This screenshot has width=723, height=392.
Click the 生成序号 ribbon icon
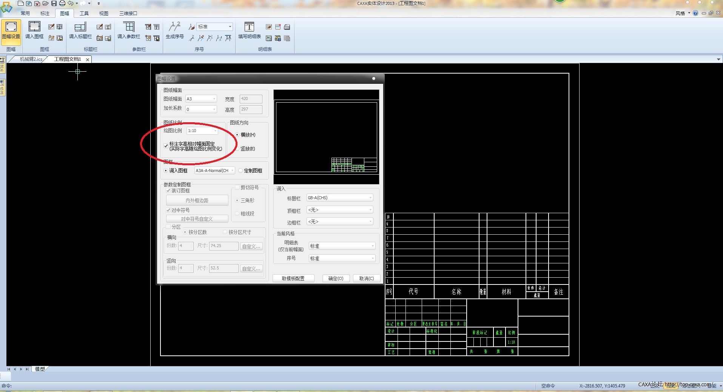[174, 30]
